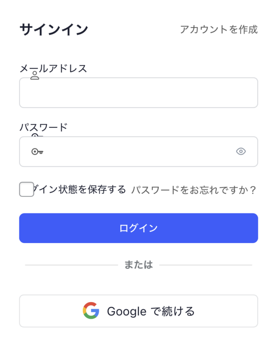Click the または divider text
Viewport: 277px width, 355px height.
point(138,265)
